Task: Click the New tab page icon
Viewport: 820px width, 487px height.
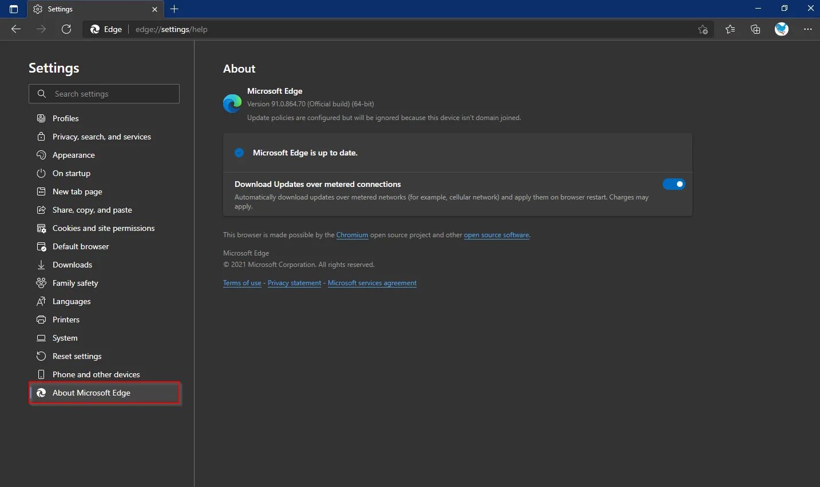Action: [41, 191]
